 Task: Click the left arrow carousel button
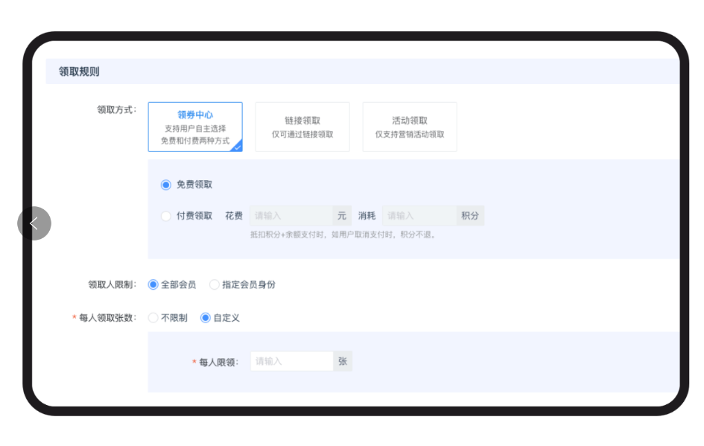tap(34, 223)
